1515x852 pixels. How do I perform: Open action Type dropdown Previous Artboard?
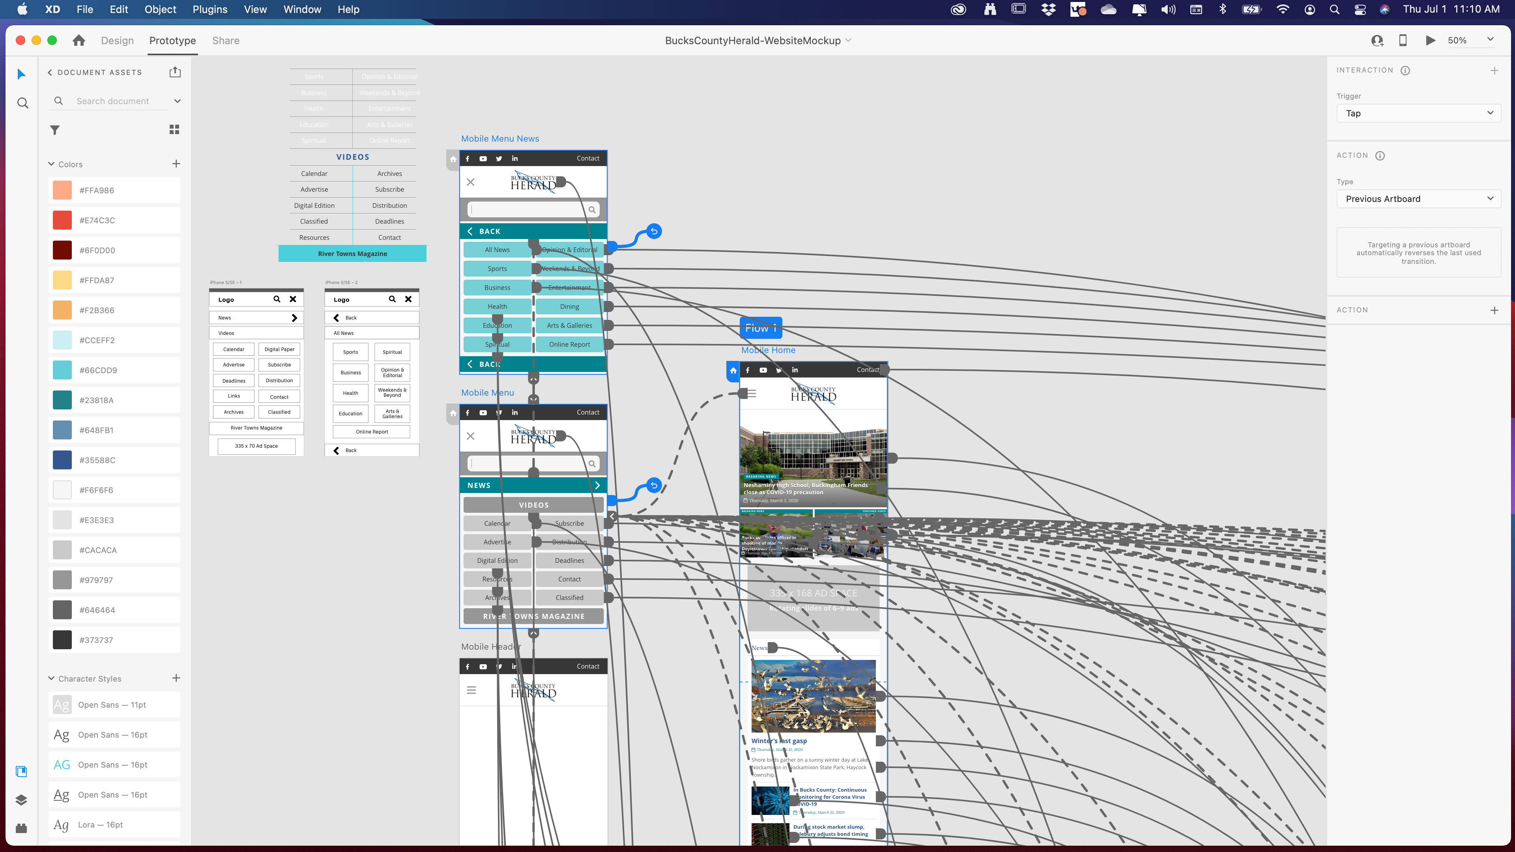[x=1419, y=199]
